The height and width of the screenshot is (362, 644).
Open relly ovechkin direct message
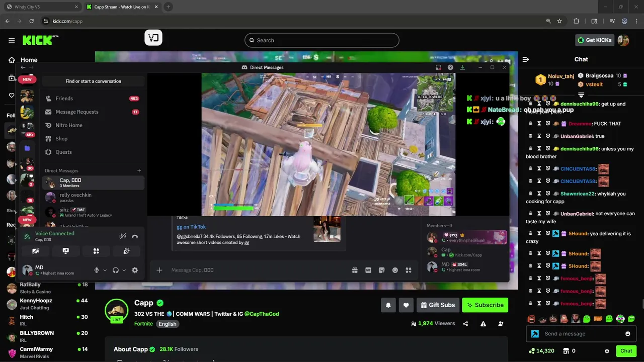(x=93, y=197)
